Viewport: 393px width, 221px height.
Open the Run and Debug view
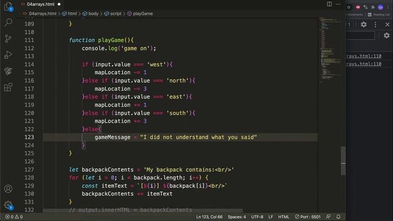8,55
